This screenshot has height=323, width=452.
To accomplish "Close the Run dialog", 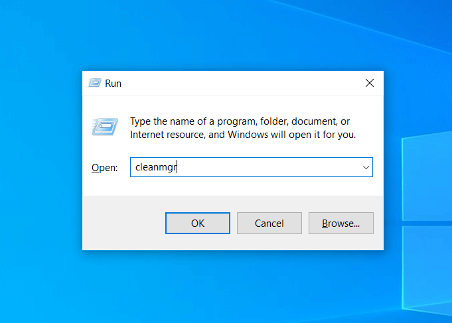I will (369, 83).
